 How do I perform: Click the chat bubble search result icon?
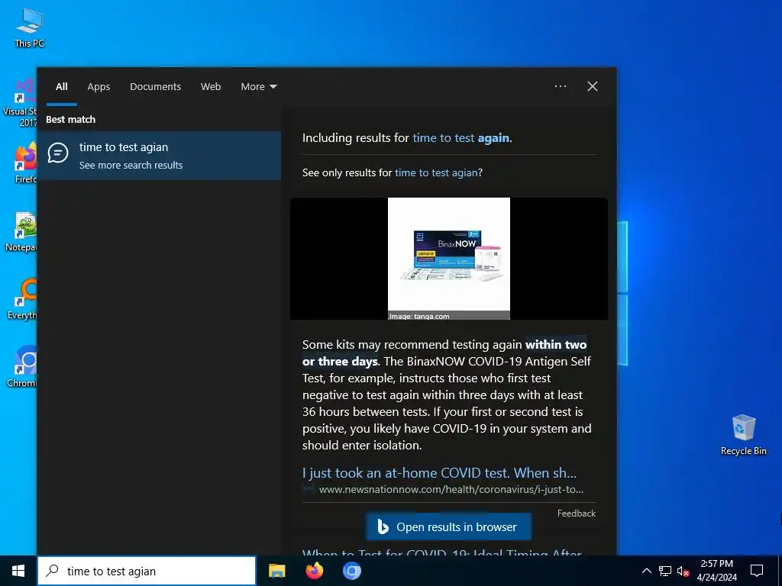(x=58, y=153)
